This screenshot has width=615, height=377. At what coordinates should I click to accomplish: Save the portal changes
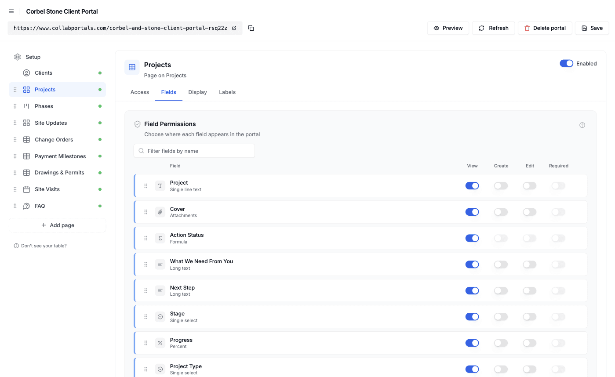coord(592,28)
